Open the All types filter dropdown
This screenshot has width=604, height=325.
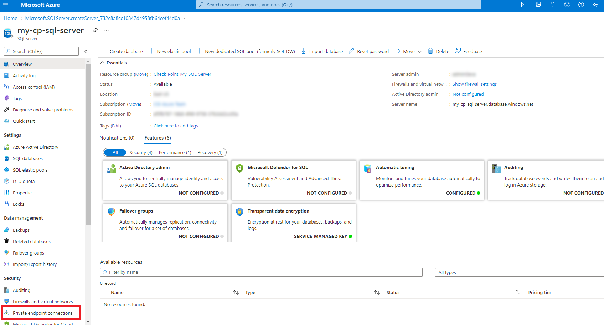point(519,272)
